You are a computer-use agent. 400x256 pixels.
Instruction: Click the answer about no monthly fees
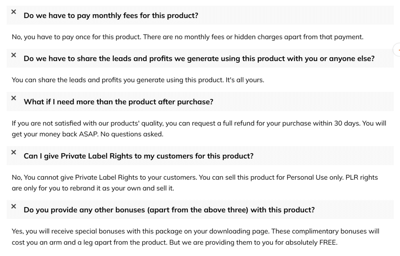coord(187,37)
